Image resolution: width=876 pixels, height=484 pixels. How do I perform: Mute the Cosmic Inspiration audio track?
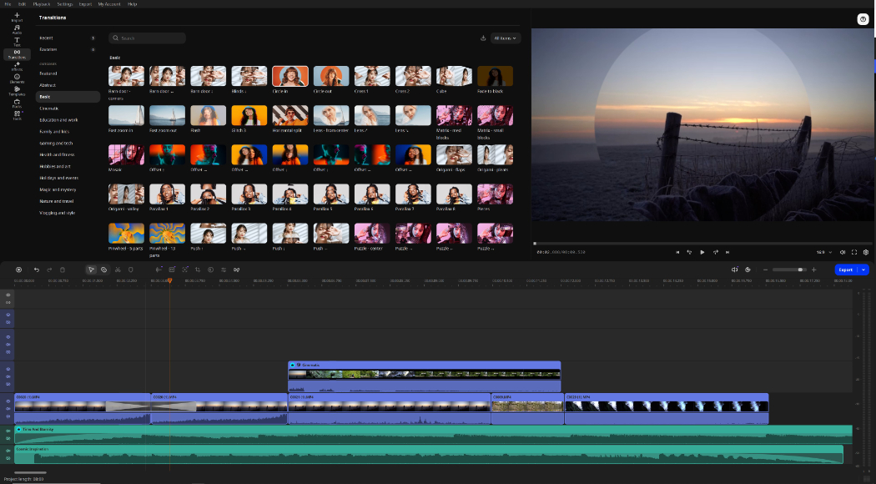pos(8,451)
